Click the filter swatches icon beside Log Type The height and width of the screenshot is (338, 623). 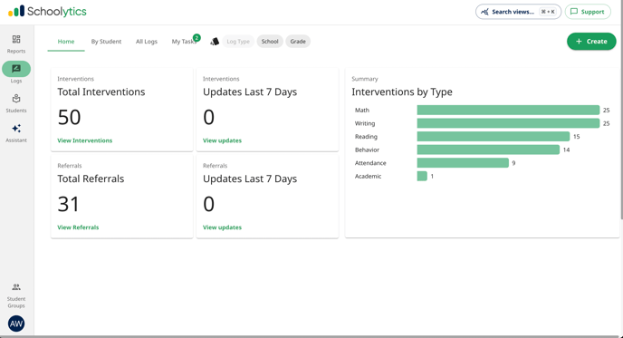[215, 42]
